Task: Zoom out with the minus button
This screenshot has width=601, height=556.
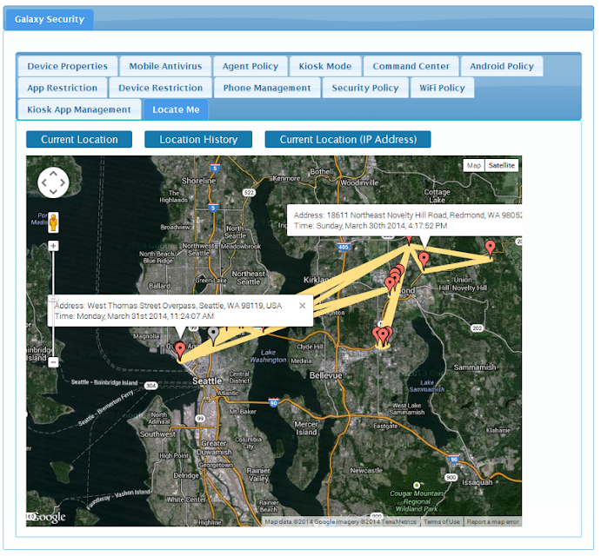Action: click(53, 361)
